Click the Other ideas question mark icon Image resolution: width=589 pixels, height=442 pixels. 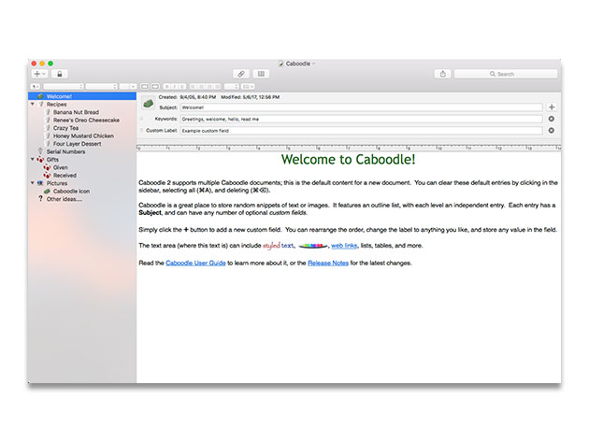40,199
